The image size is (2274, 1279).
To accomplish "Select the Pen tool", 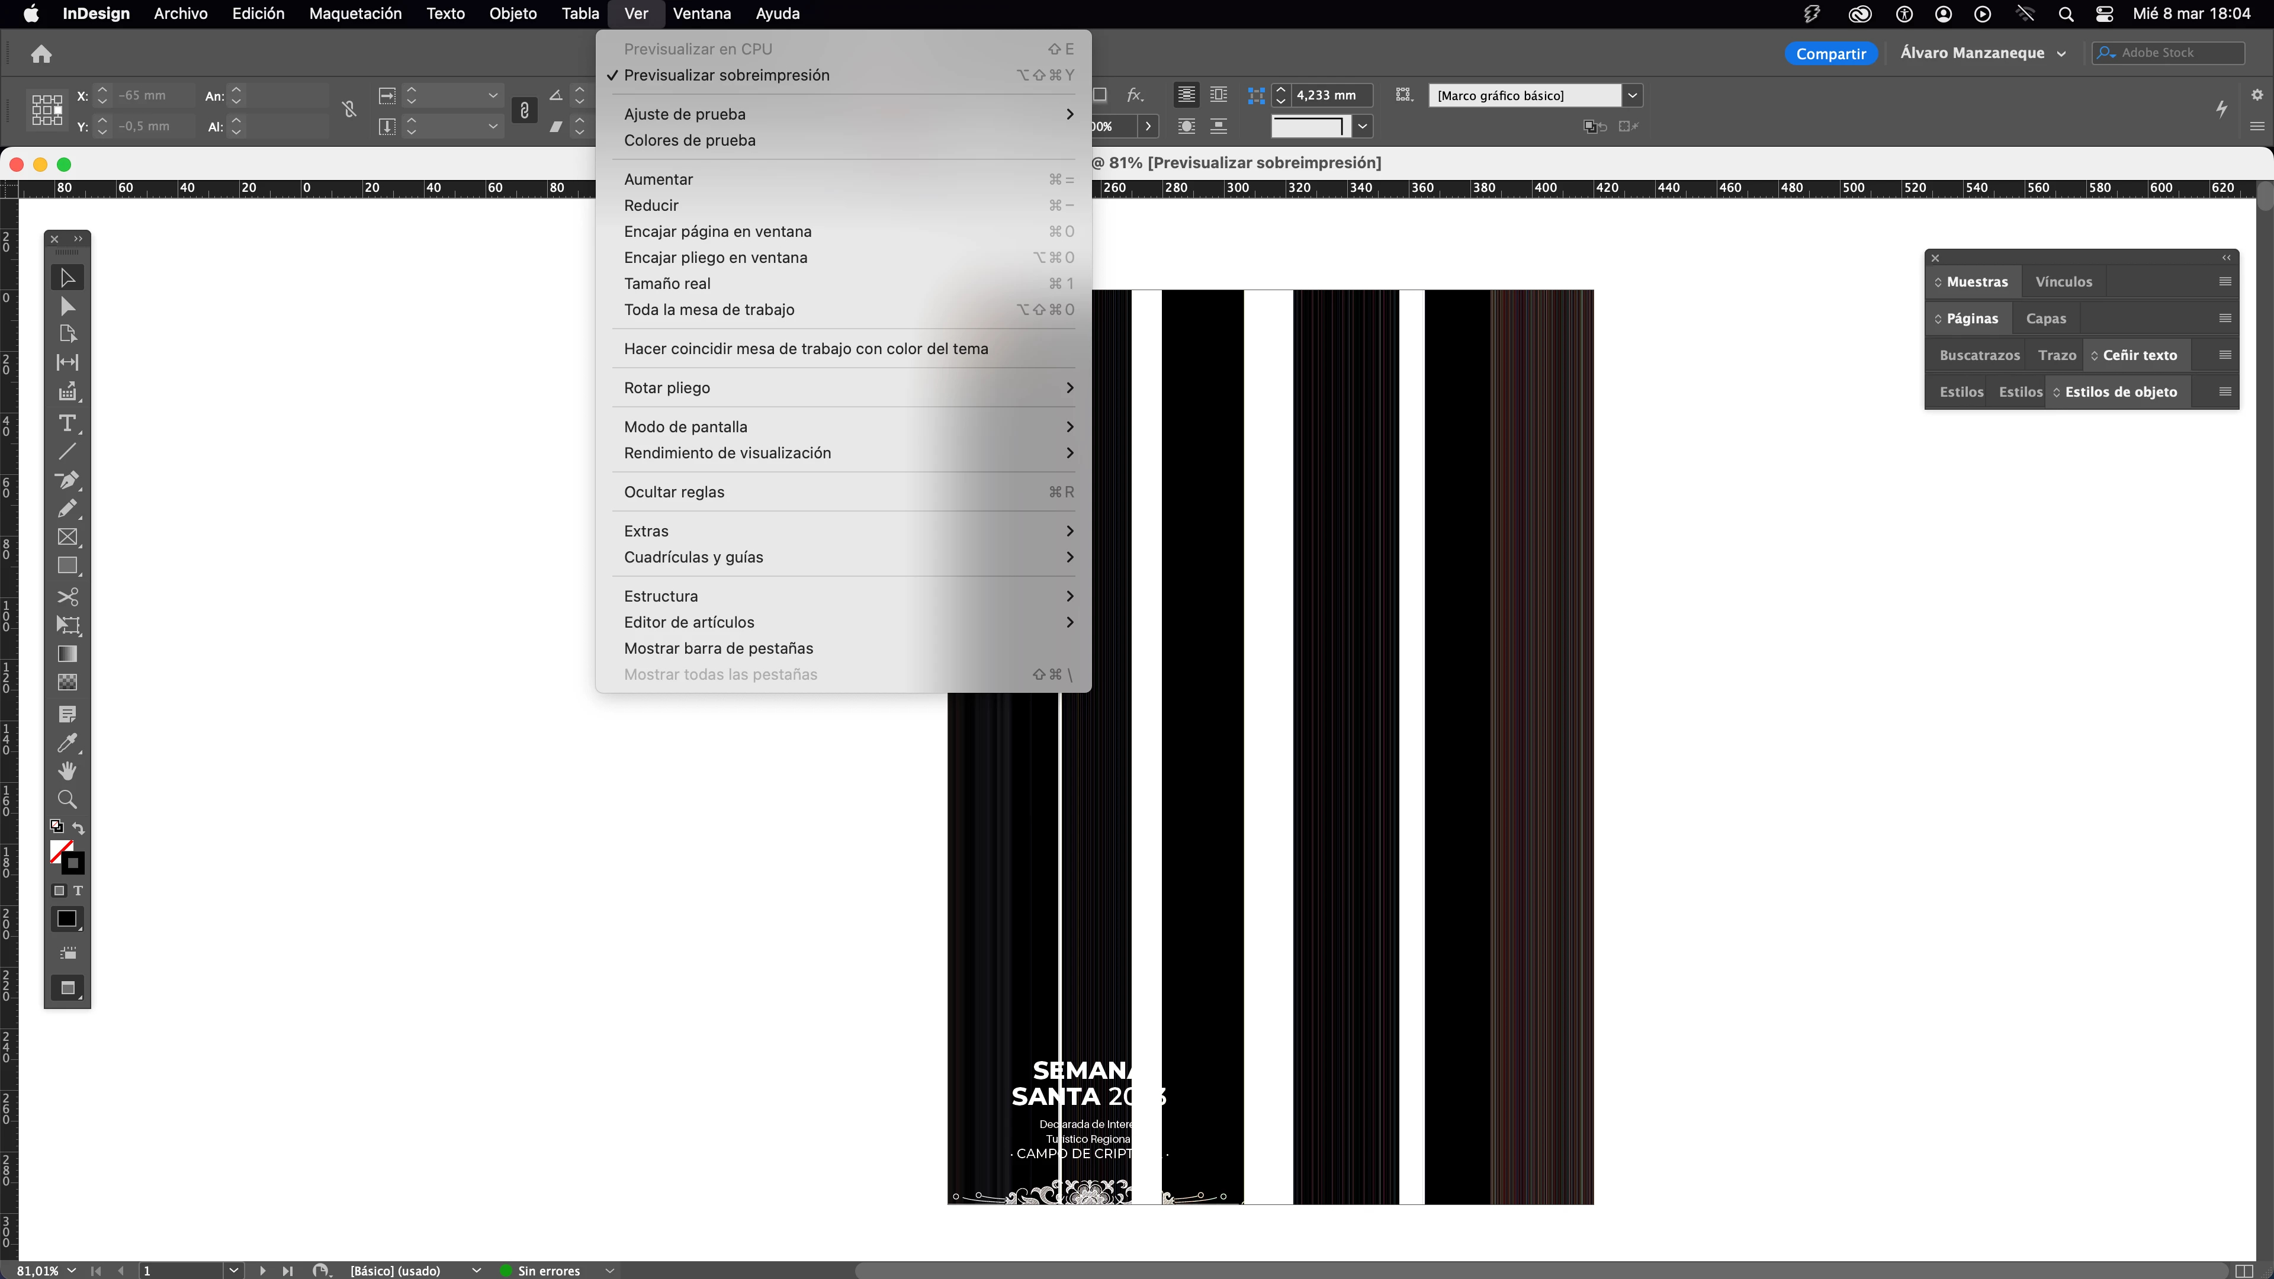I will (x=67, y=480).
